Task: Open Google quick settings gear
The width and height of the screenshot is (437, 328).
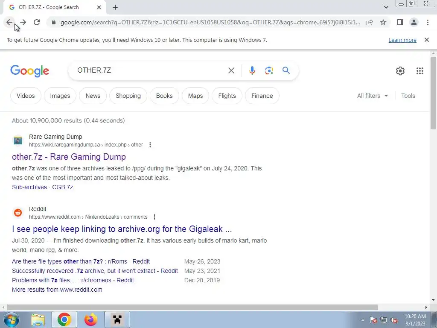Action: 400,71
